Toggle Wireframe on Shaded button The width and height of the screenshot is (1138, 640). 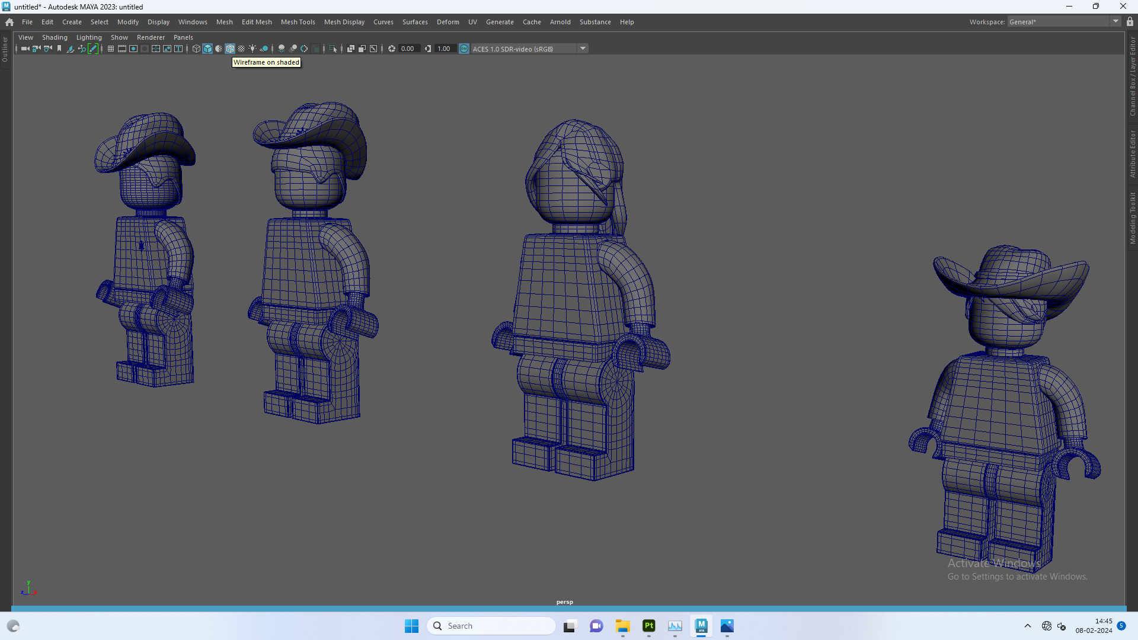point(230,49)
